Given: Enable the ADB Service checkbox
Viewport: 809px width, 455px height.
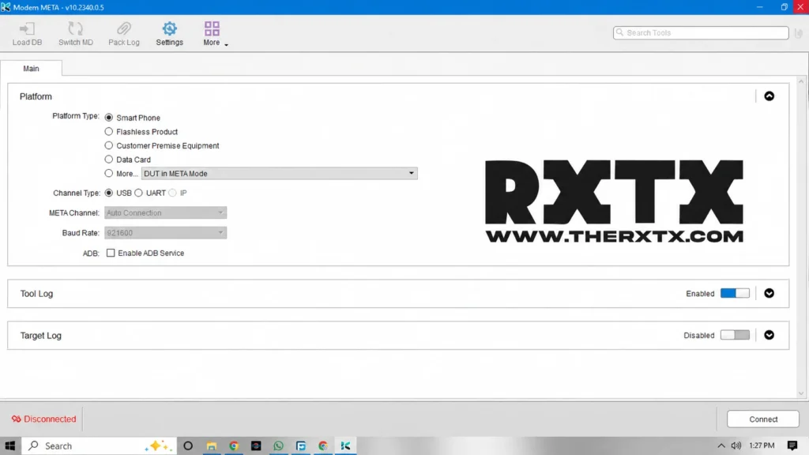Looking at the screenshot, I should (x=111, y=253).
